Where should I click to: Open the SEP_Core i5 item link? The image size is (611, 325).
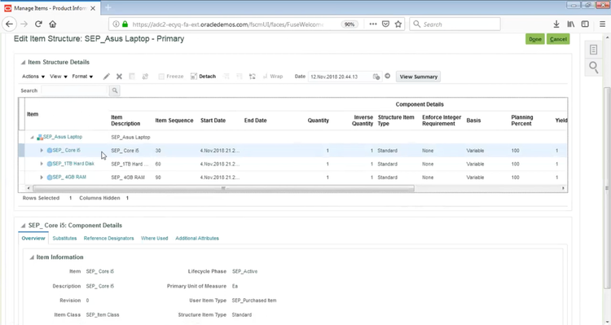[x=67, y=151]
